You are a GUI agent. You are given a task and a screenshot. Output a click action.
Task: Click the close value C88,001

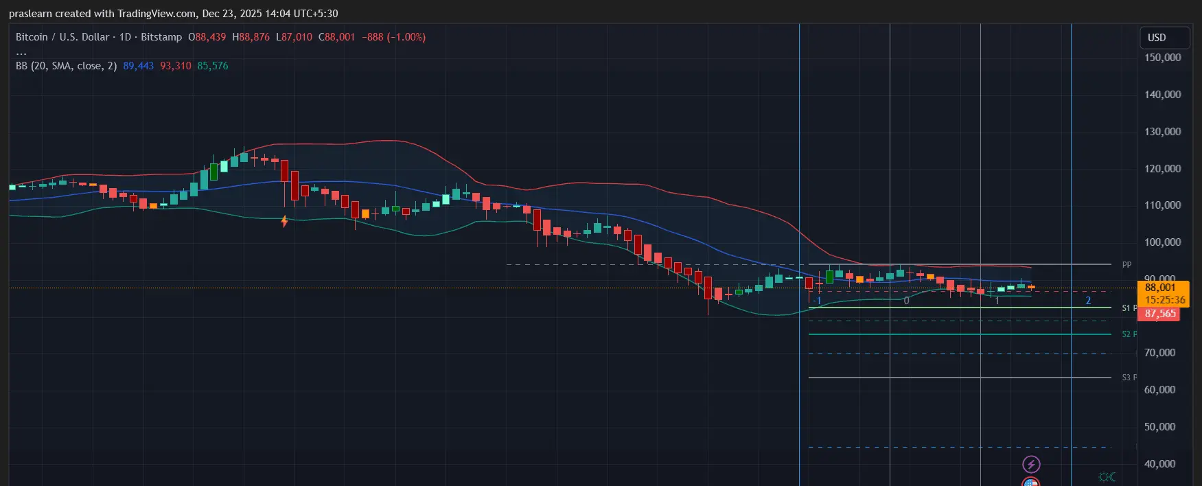click(336, 37)
